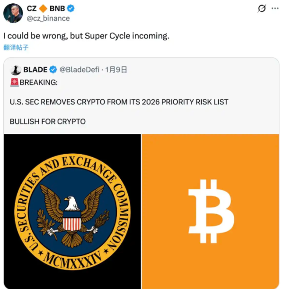Screen dimensions: 284x289
Task: Click CZ's blue verified badge
Action: [x=71, y=9]
